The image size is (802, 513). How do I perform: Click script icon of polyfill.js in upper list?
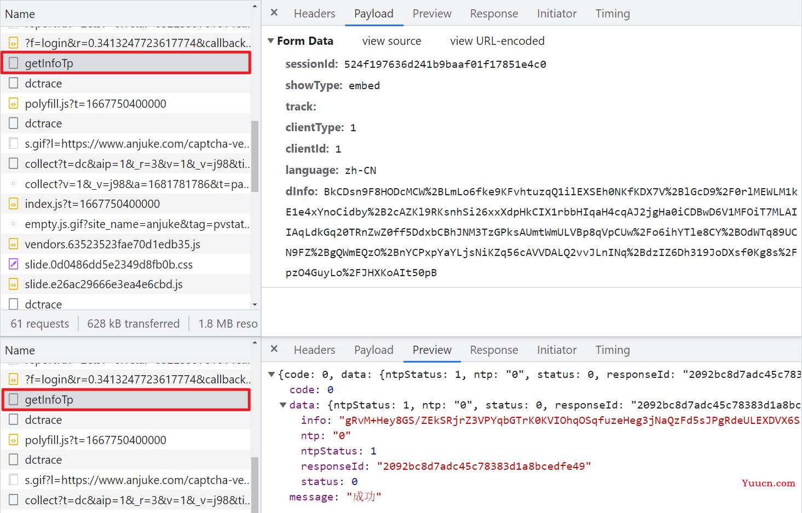[14, 103]
